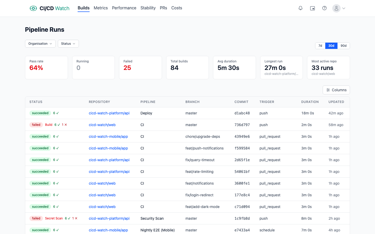Viewport: 375px width, 234px height.
Task: Expand the account menu chevron
Action: [344, 8]
